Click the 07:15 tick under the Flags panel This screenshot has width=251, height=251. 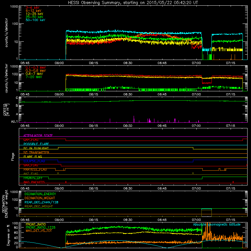click(231, 189)
